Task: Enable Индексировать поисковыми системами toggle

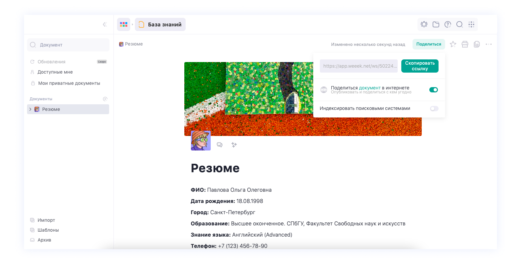Action: tap(434, 109)
